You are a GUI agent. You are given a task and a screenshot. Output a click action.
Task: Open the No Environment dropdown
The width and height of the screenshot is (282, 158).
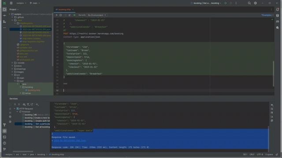coord(97,15)
